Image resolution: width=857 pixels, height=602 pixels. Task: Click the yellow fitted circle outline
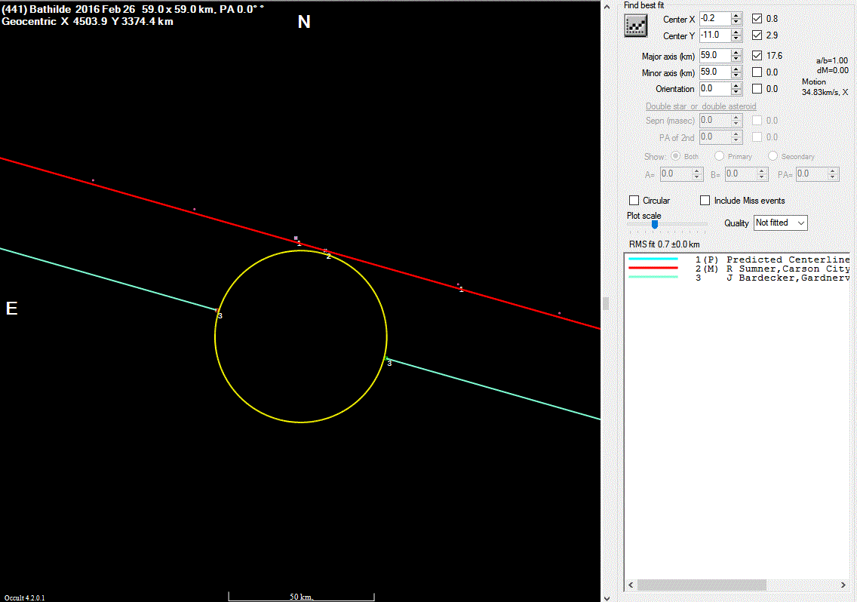301,422
